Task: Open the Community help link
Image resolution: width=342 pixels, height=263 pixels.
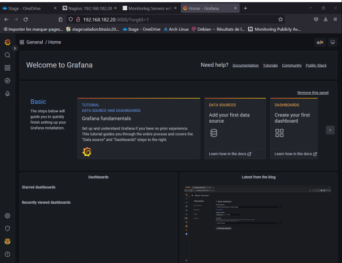Action: click(292, 66)
